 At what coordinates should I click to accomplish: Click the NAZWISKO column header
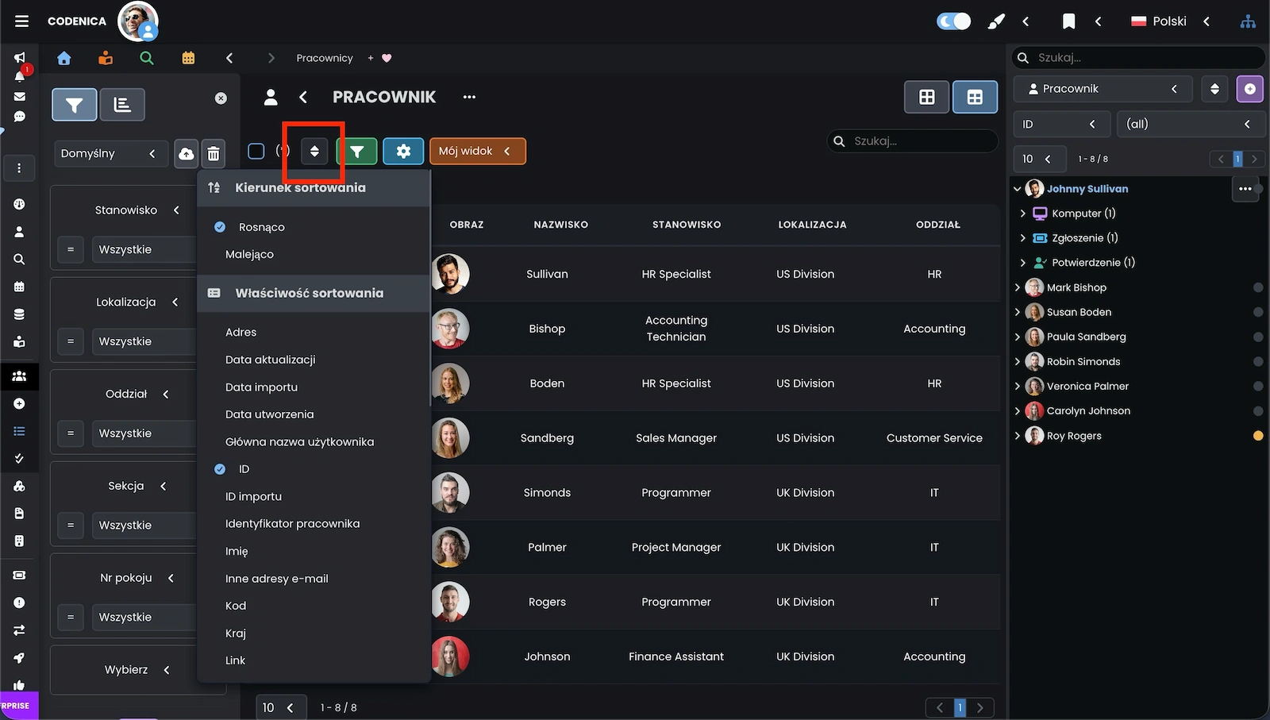point(560,225)
